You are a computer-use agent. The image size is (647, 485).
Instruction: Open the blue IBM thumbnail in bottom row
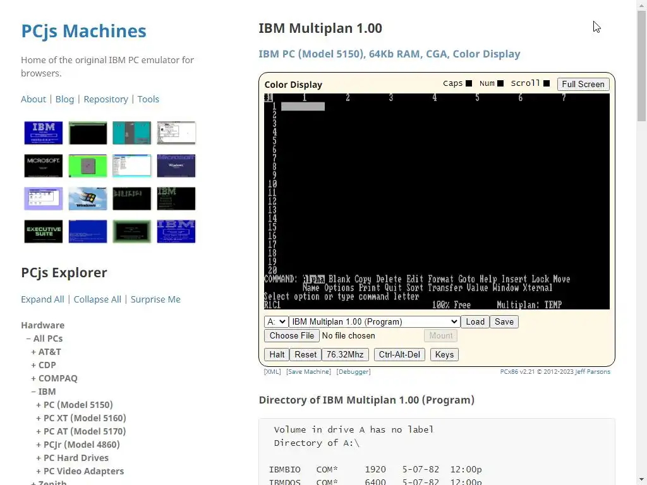click(176, 232)
